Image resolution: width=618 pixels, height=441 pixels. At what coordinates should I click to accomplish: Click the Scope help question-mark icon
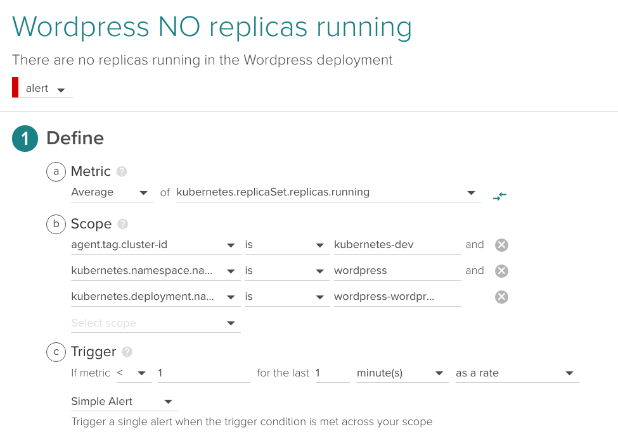[x=123, y=224]
